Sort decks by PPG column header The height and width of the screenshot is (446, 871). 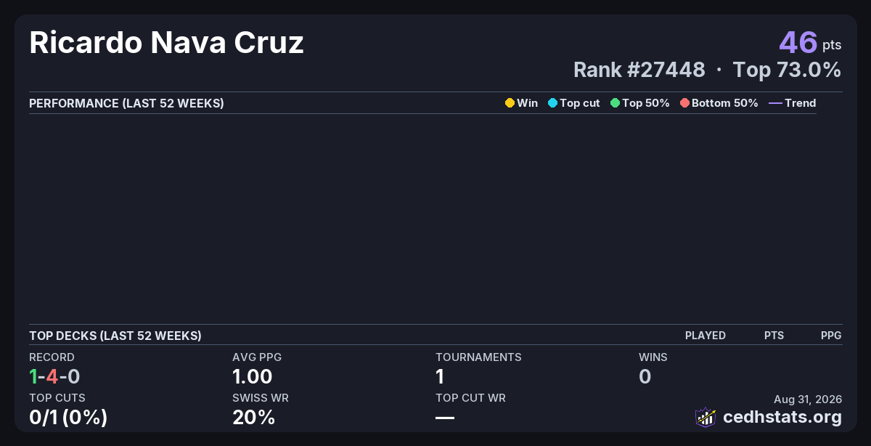tap(831, 336)
